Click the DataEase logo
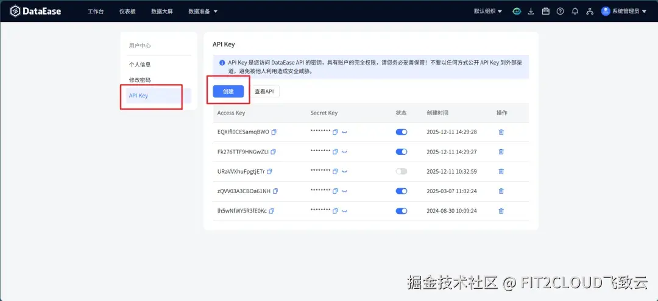 coord(36,12)
